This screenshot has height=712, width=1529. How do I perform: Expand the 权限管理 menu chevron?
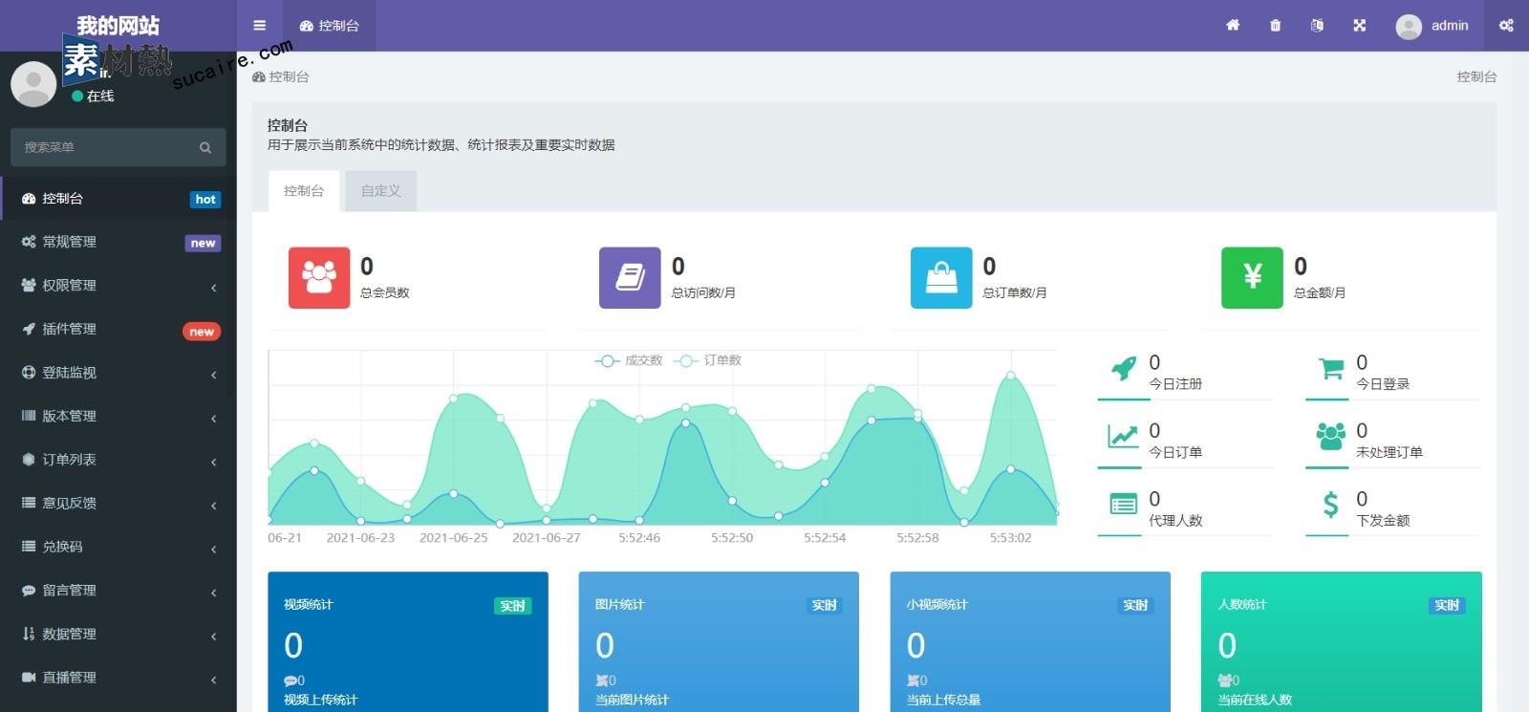[214, 287]
